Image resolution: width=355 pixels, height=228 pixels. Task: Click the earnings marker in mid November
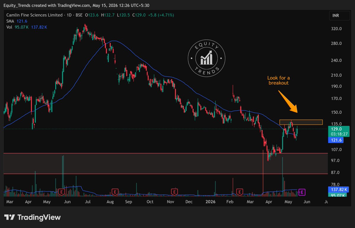pyautogui.click(x=175, y=192)
